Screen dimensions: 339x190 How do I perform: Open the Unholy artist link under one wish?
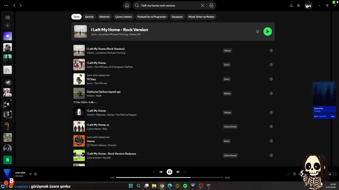click(x=19, y=176)
